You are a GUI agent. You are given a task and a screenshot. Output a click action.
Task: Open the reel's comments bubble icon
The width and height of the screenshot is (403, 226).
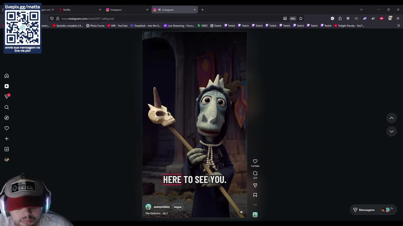pos(255,173)
